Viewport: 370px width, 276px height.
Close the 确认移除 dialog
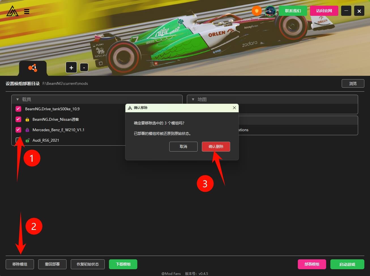coord(234,108)
